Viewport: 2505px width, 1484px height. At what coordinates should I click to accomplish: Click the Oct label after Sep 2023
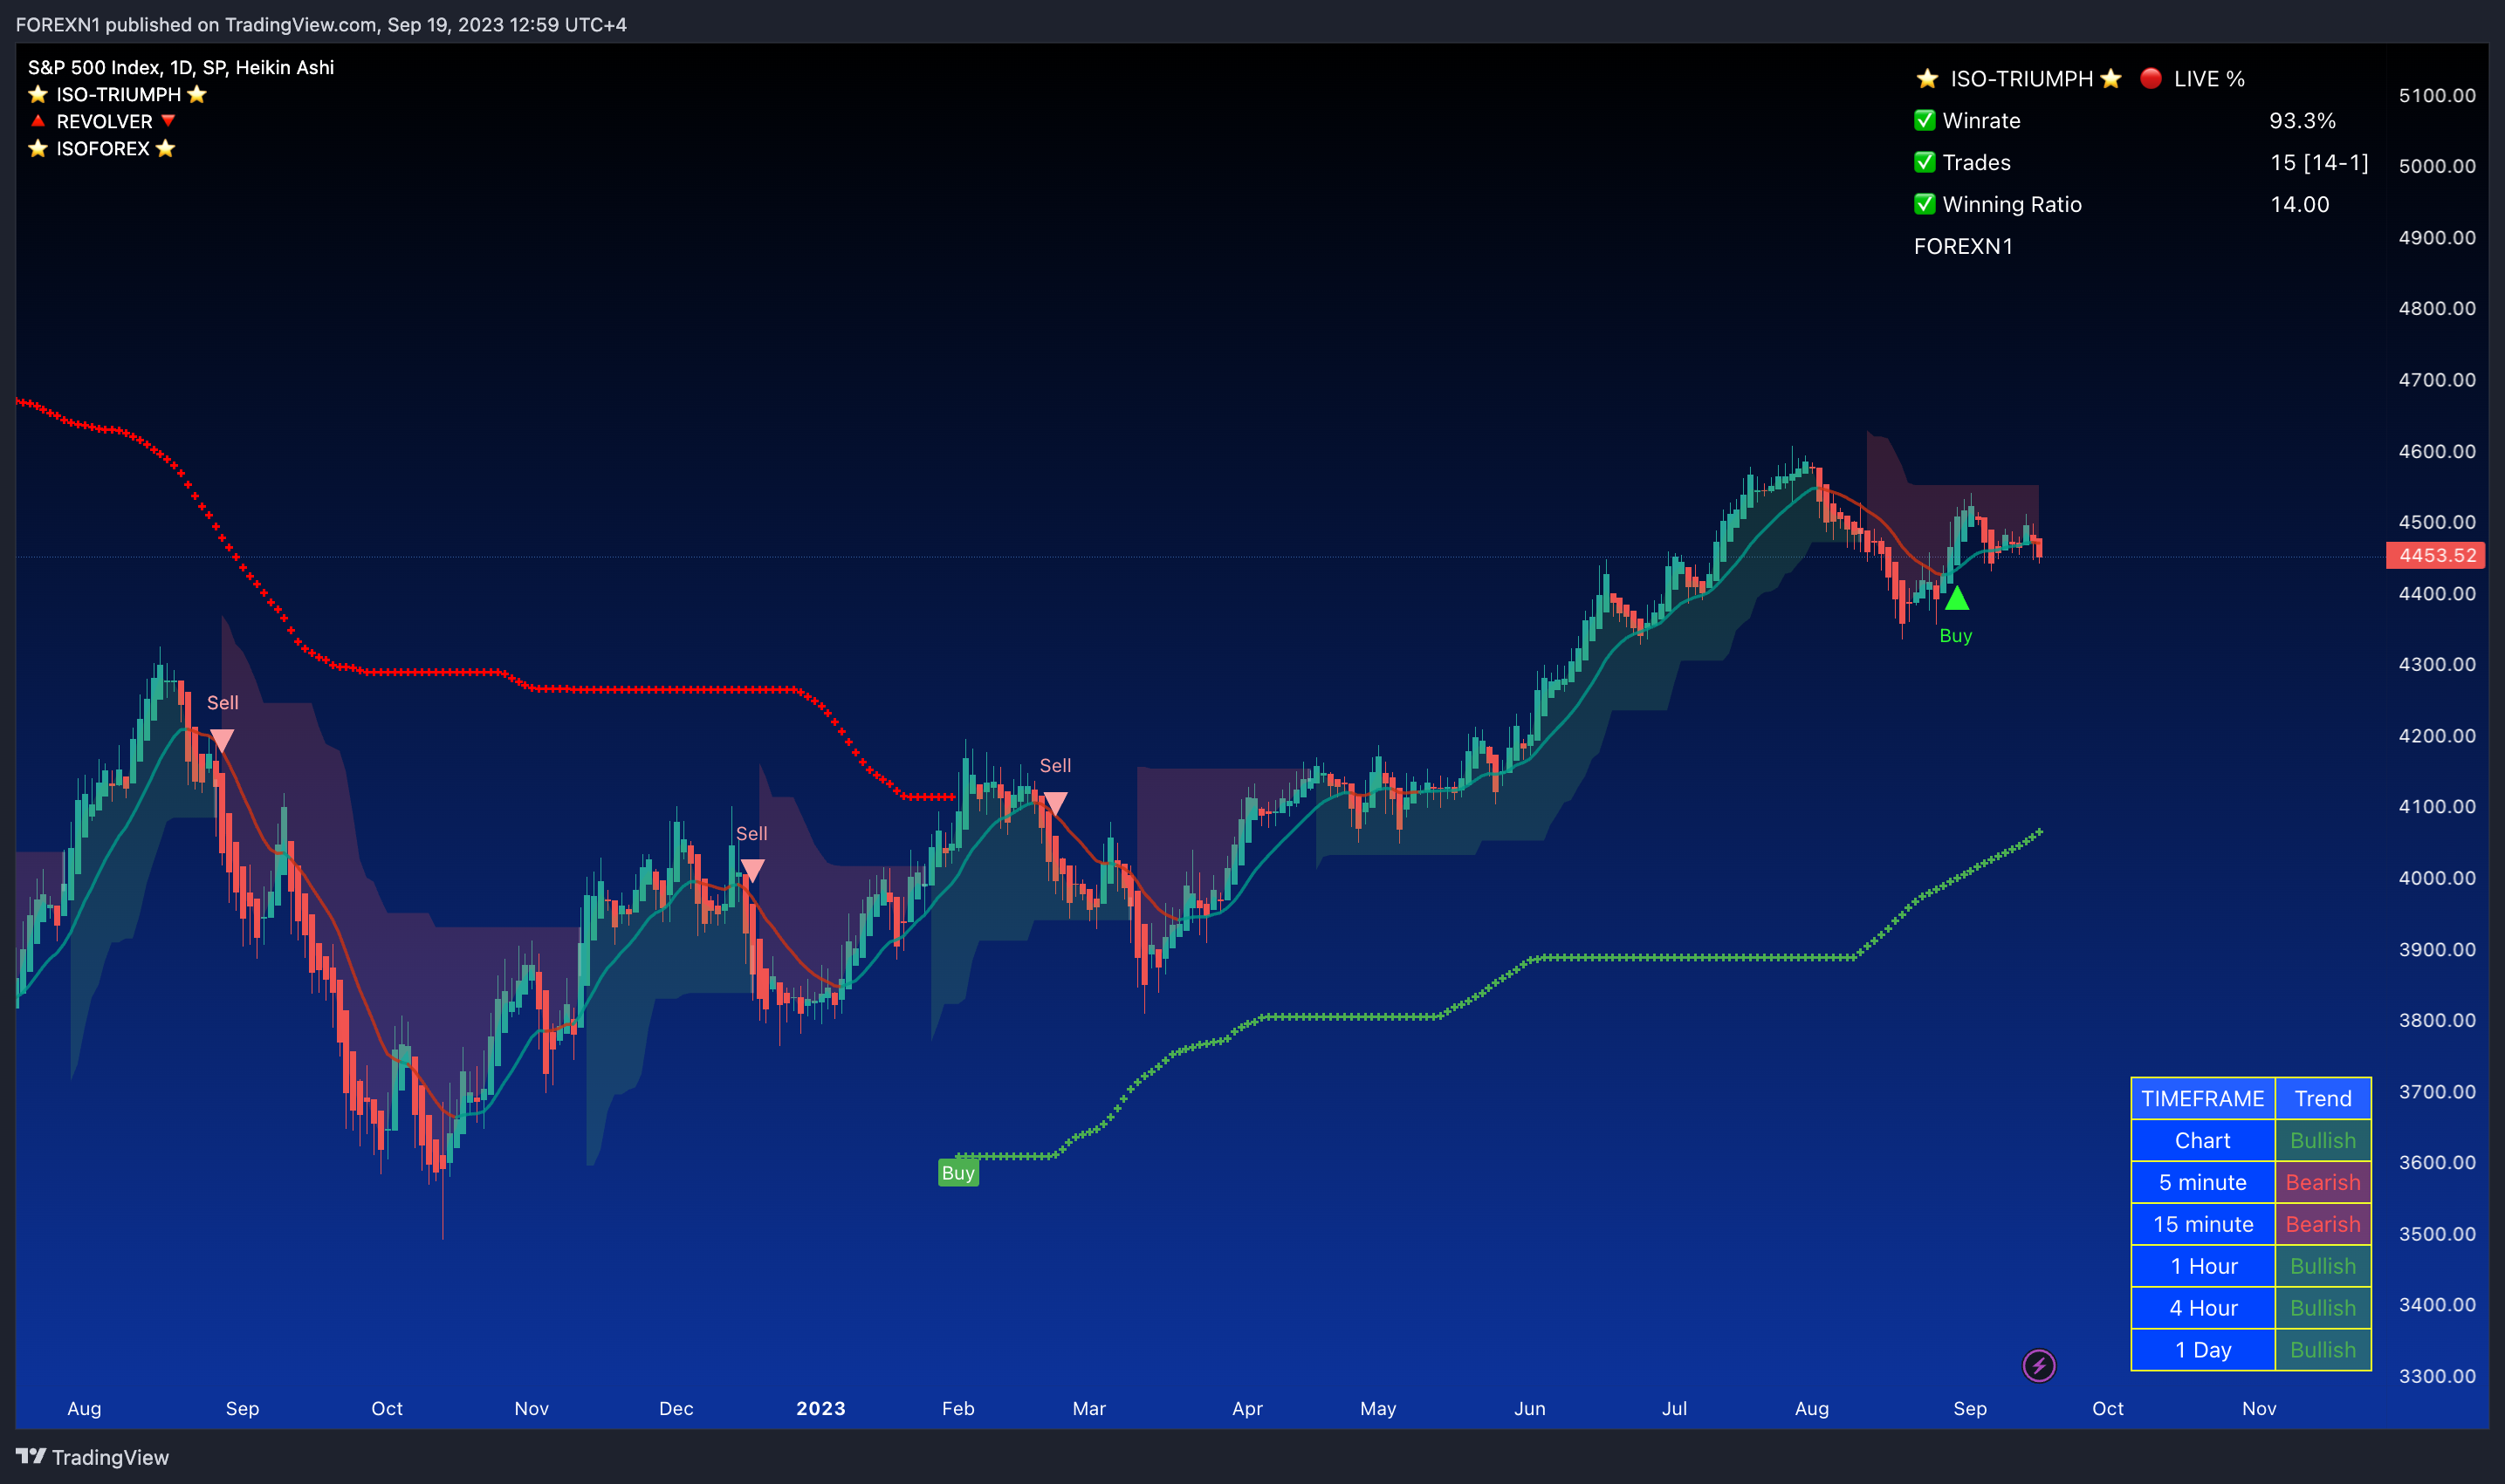[x=2108, y=1408]
